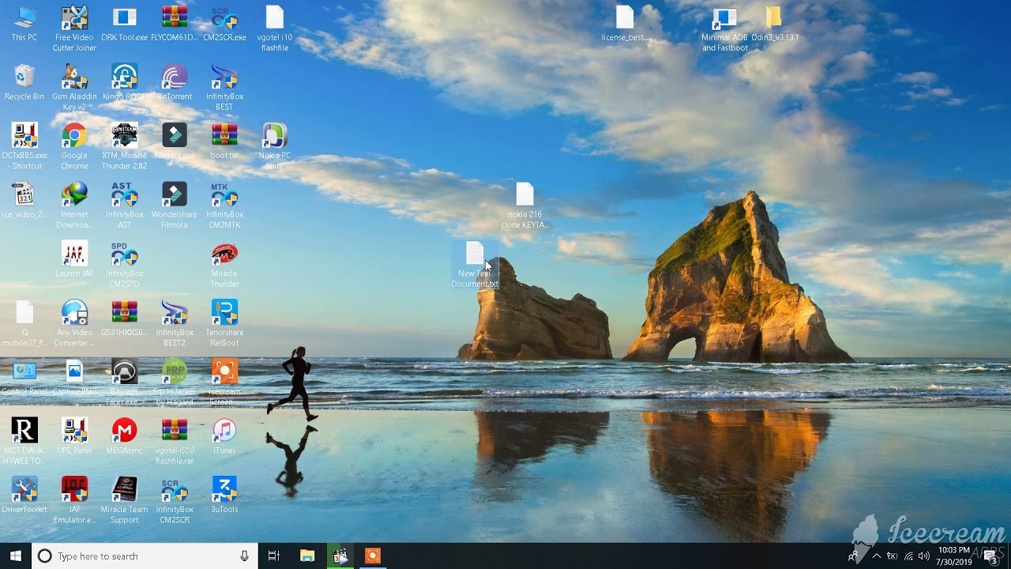
Task: Select the InfinityBox CM2MTK icon
Action: [224, 205]
